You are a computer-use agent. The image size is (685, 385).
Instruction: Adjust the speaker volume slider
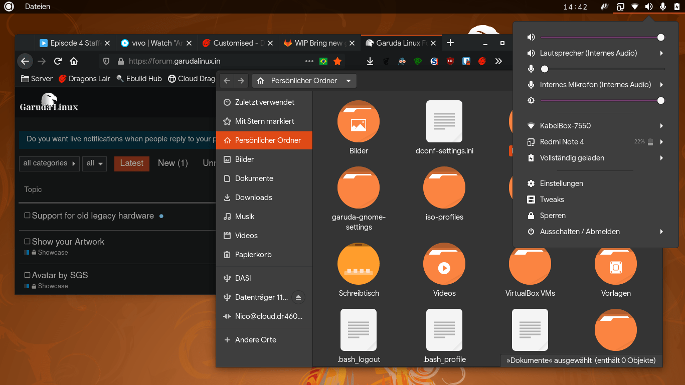(603, 37)
